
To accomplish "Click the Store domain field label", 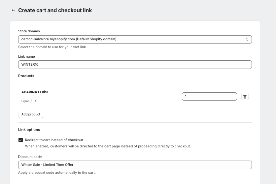I will pos(29,31).
